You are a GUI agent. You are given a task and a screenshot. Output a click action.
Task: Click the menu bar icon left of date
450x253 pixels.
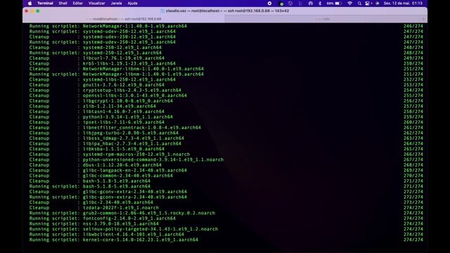377,4
